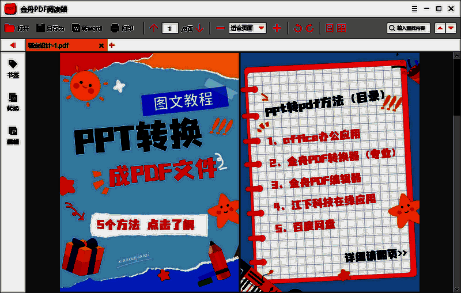
Task: Click '详细请翻页>>' text on right page
Action: coord(376,255)
